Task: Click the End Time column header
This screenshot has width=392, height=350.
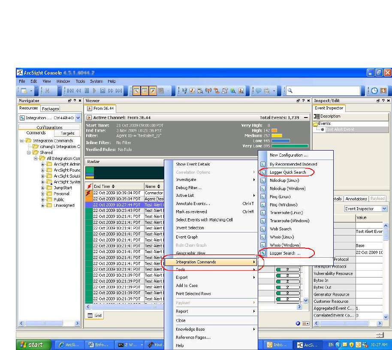Action: 102,187
